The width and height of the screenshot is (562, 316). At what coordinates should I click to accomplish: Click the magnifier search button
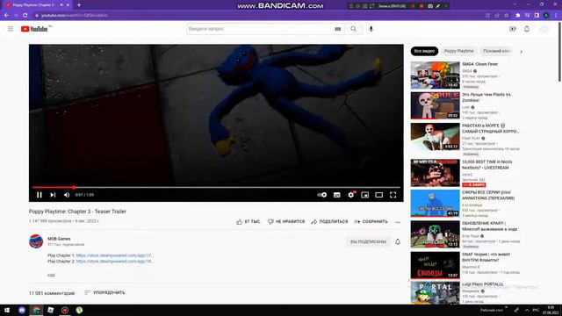tap(353, 29)
